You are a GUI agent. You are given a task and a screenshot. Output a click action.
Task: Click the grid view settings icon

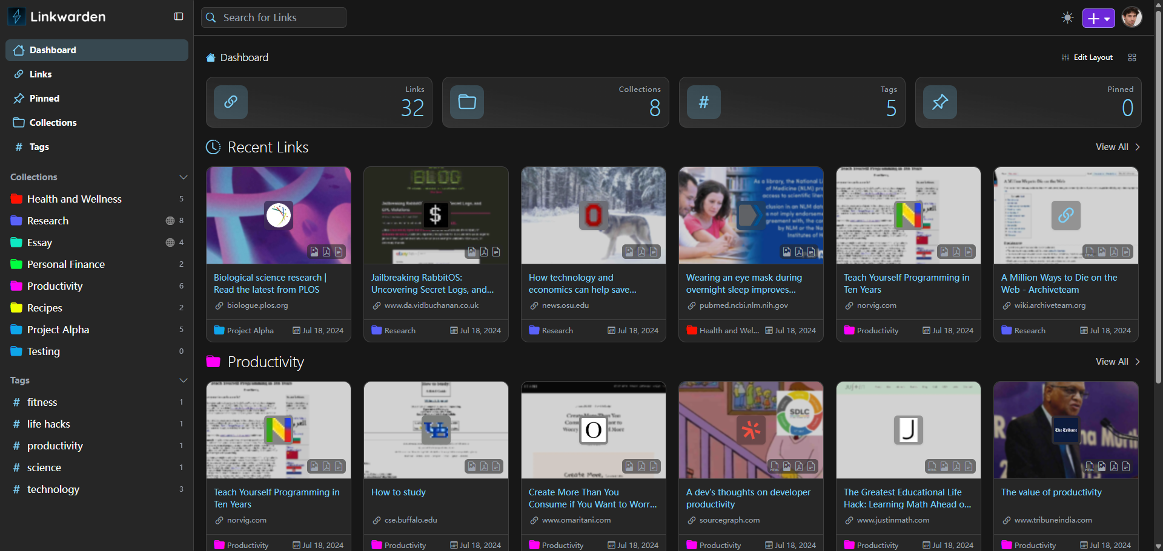tap(1132, 57)
